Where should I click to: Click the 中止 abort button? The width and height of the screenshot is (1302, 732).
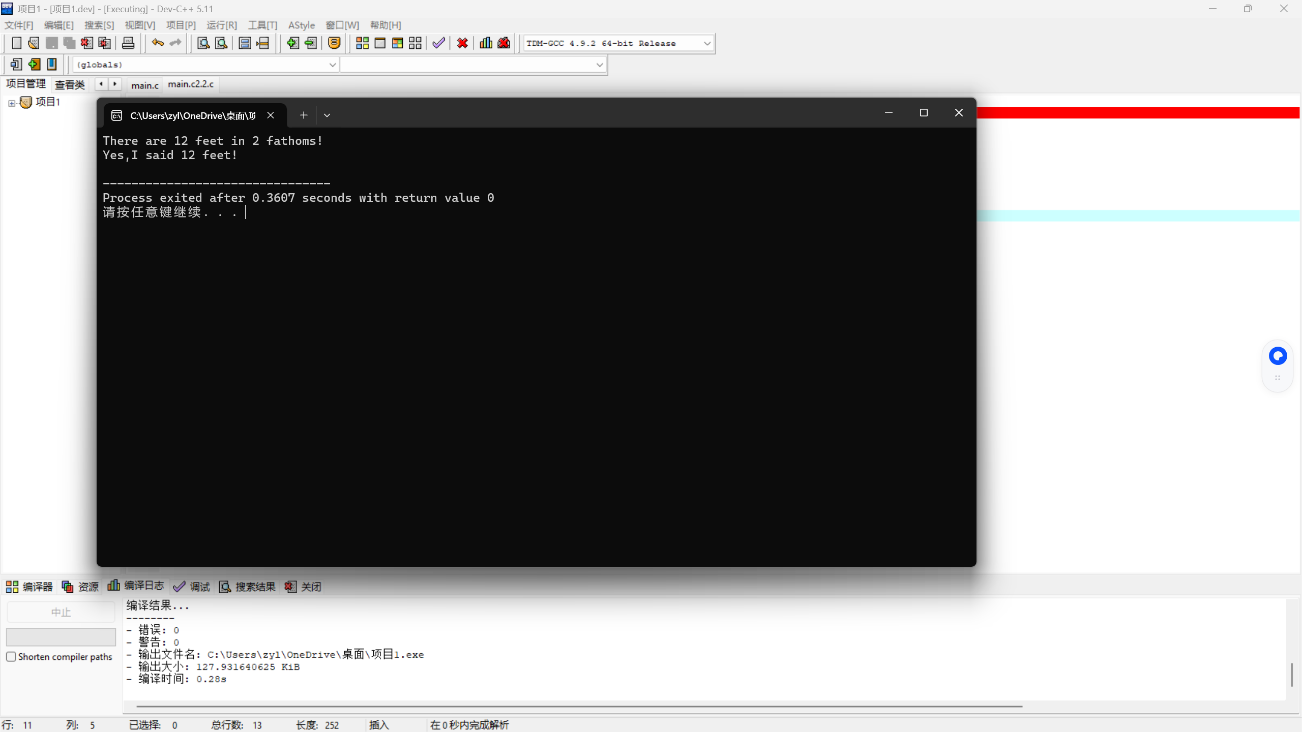click(61, 612)
